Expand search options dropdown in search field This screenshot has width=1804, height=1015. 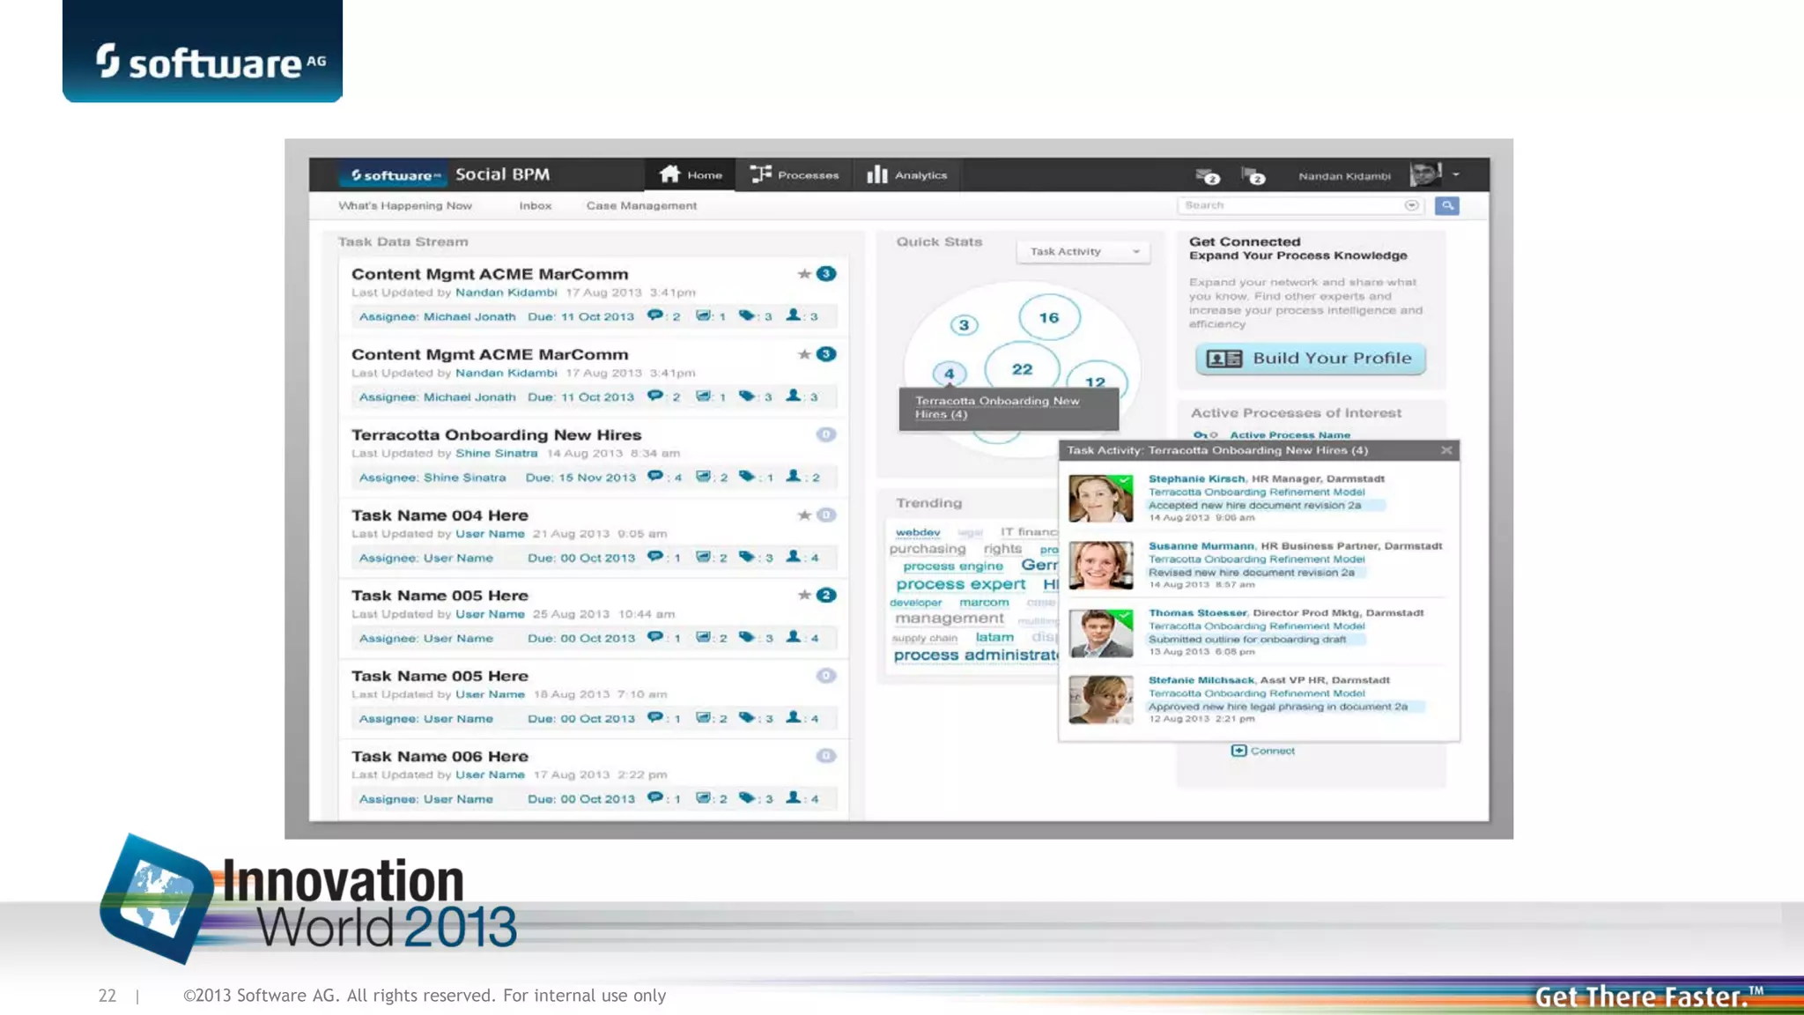1411,205
